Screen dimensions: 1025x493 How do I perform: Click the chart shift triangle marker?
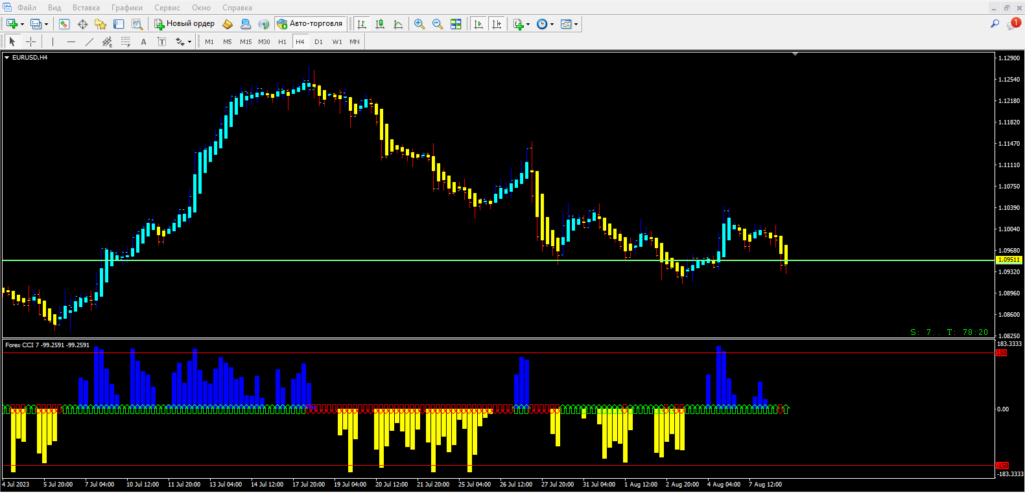tap(795, 54)
